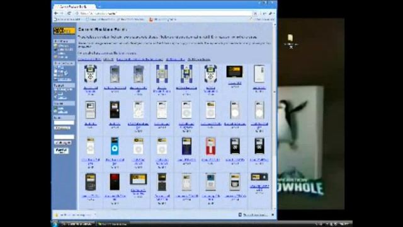
Task: Click the upper sidebar text input field
Action: (x=64, y=123)
